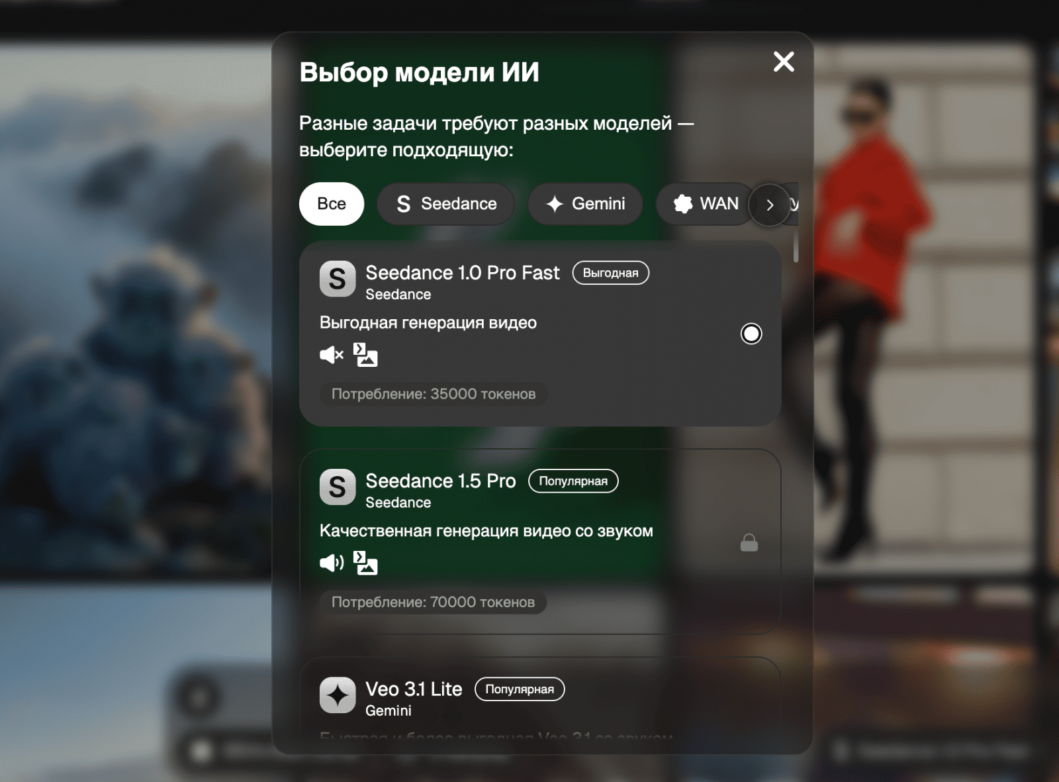This screenshot has height=782, width=1059.
Task: Click Seedance 1.5 Pro logo icon
Action: pyautogui.click(x=338, y=487)
